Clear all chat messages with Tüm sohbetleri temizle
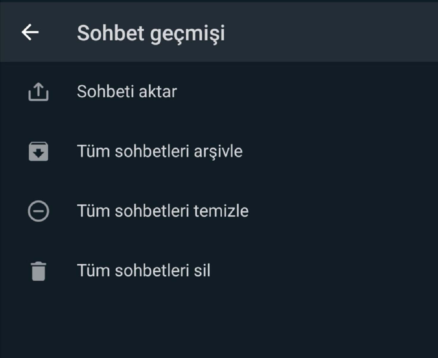This screenshot has width=438, height=358. tap(163, 211)
